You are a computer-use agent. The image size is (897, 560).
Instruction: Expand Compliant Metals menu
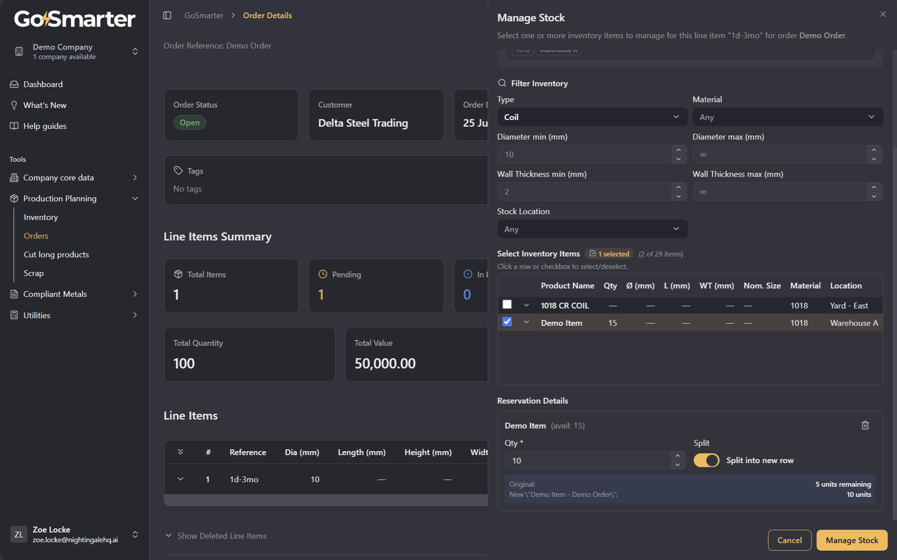click(x=135, y=294)
